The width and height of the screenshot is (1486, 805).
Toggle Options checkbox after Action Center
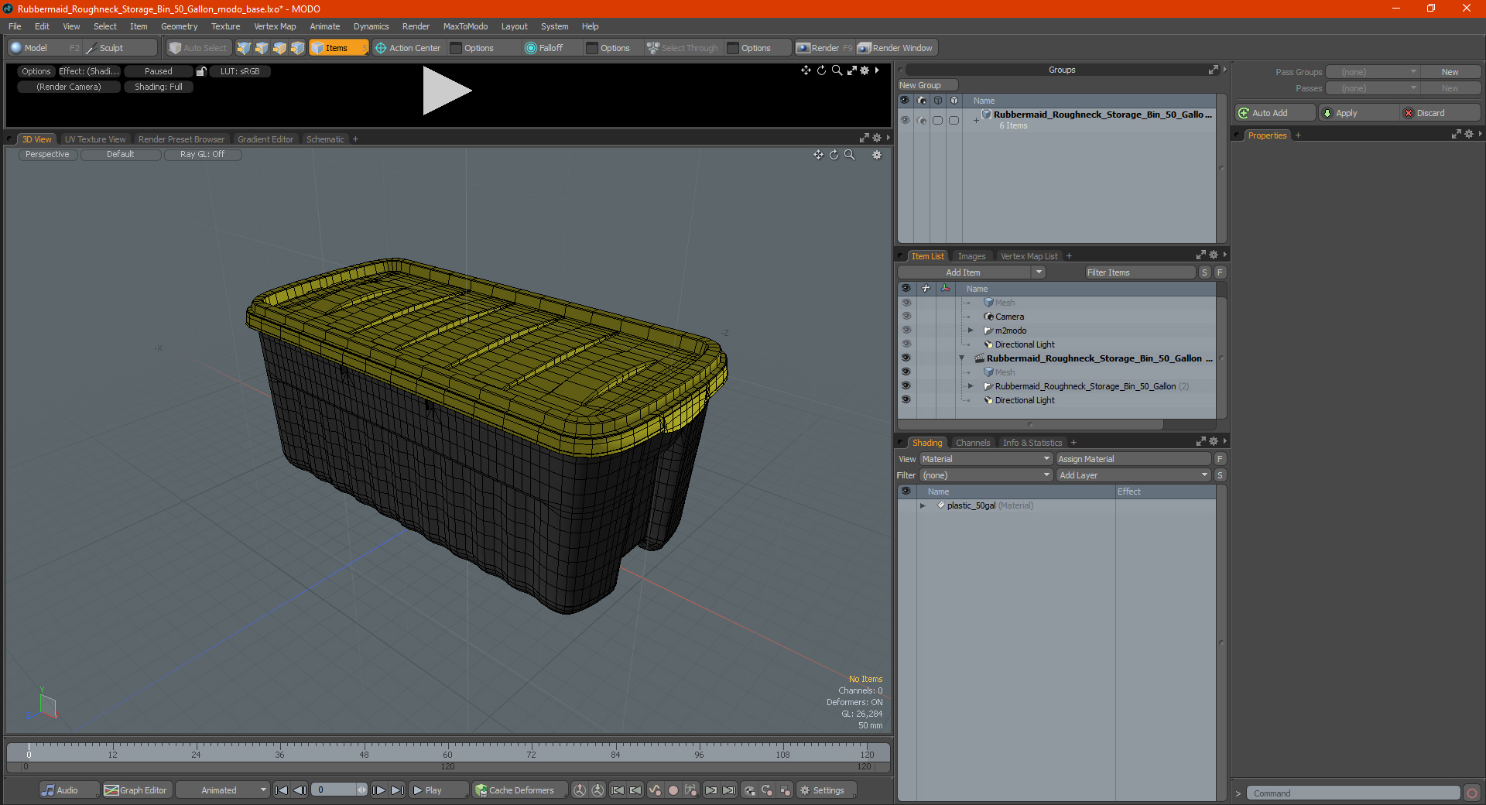457,48
